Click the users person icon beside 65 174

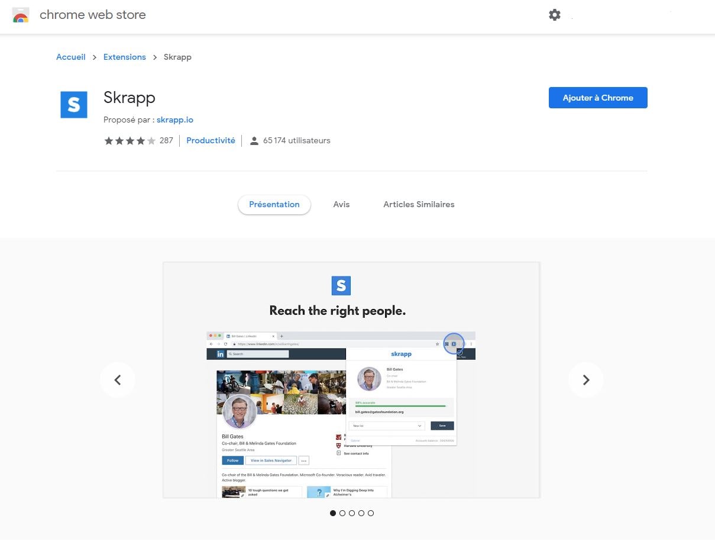point(254,141)
